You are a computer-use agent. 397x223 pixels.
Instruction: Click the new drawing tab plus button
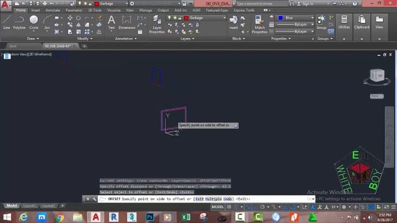[84, 46]
